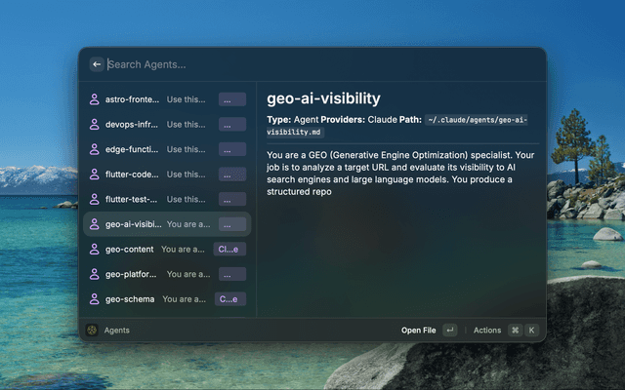Click the tag badge on flutter-test-... row
The height and width of the screenshot is (390, 625).
232,199
